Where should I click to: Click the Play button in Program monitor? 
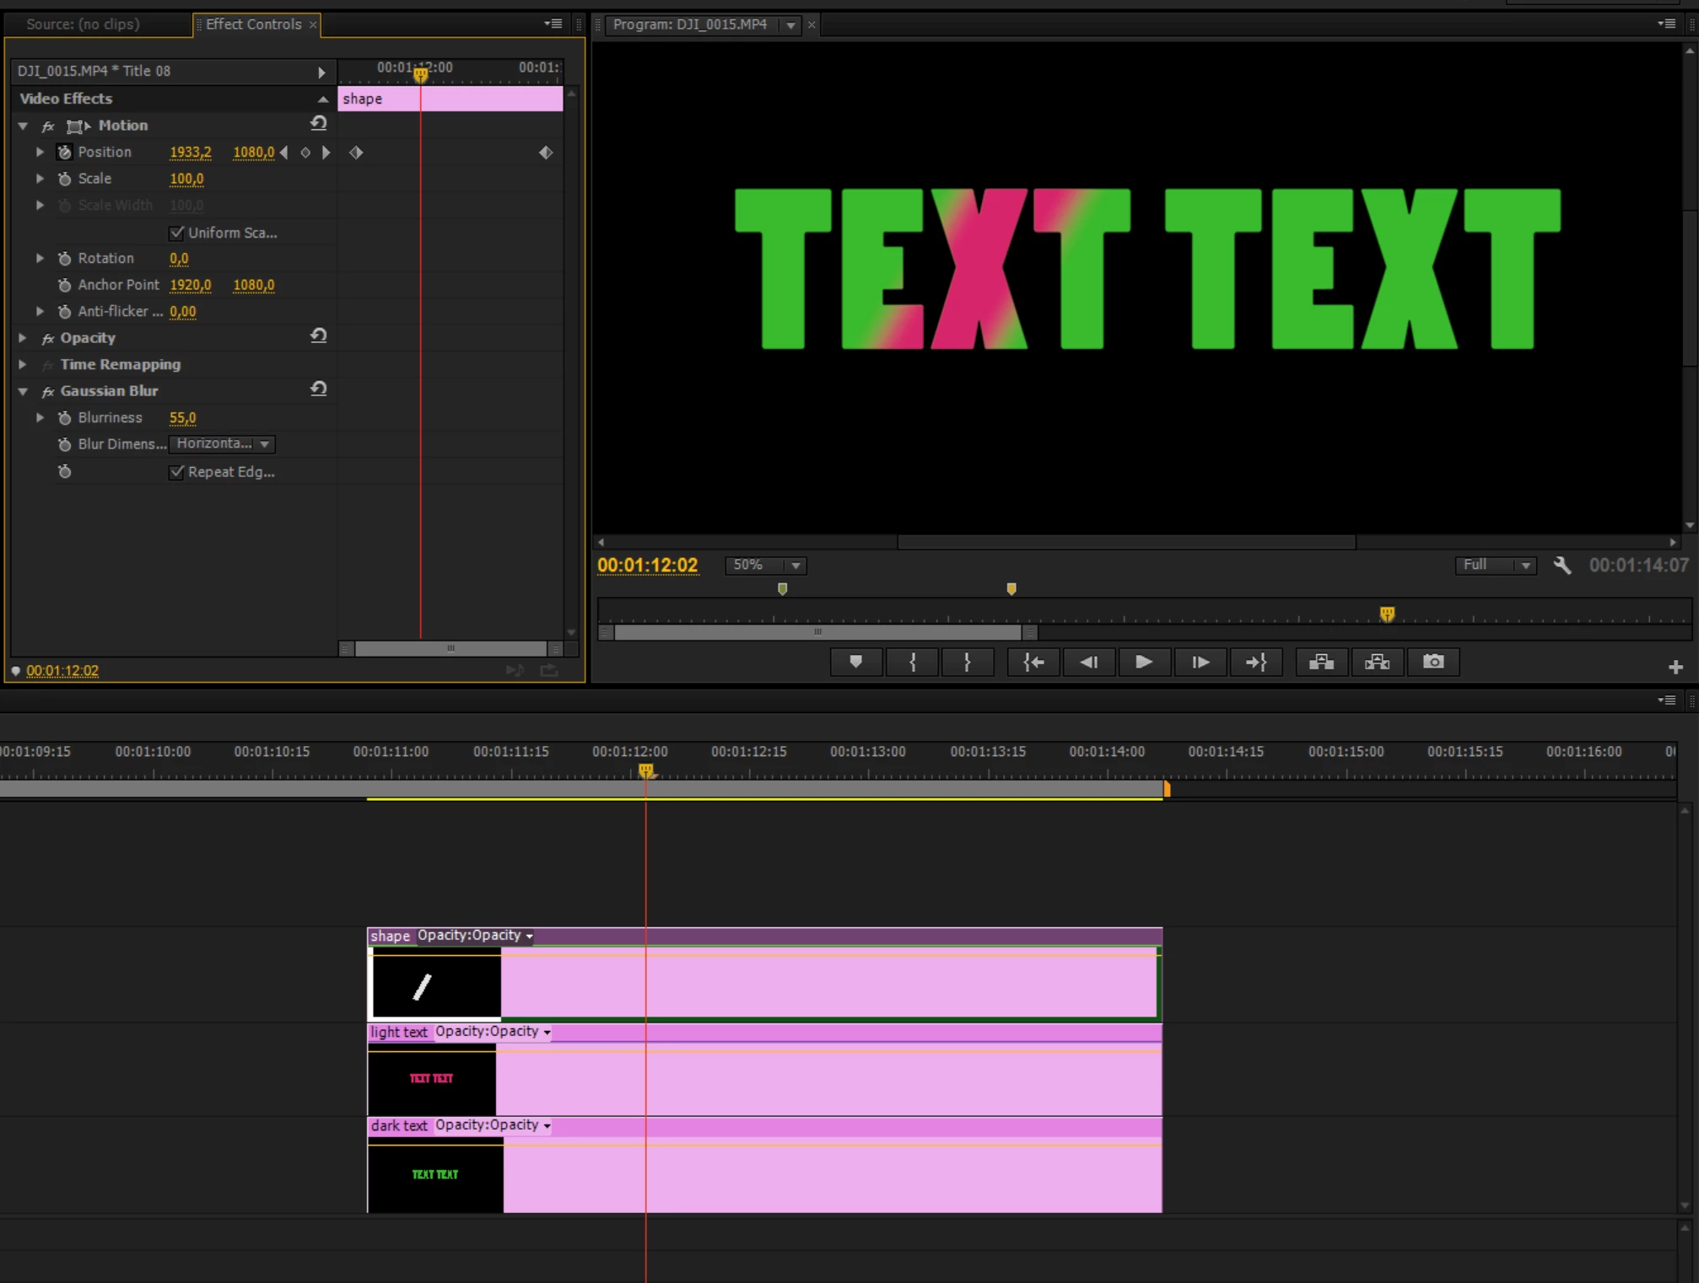tap(1143, 662)
